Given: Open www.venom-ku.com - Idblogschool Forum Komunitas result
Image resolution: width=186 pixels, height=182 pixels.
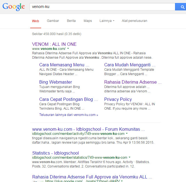Looking at the screenshot, I should 89,129.
